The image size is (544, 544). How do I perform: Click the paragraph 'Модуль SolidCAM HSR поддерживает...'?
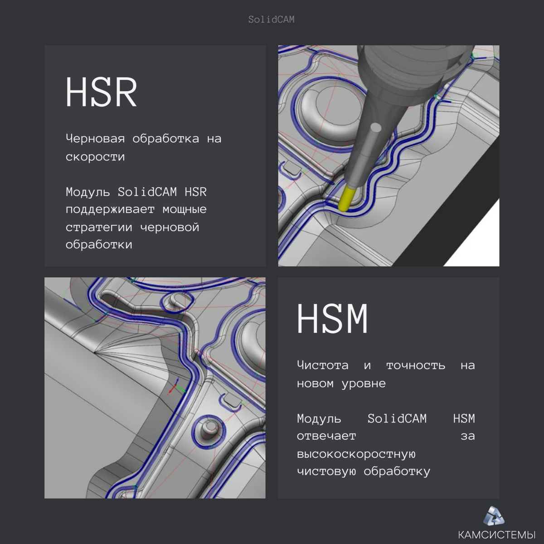[136, 218]
